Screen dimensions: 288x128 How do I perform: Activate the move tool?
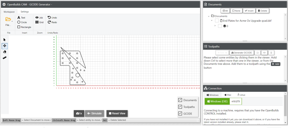pyautogui.click(x=5, y=46)
